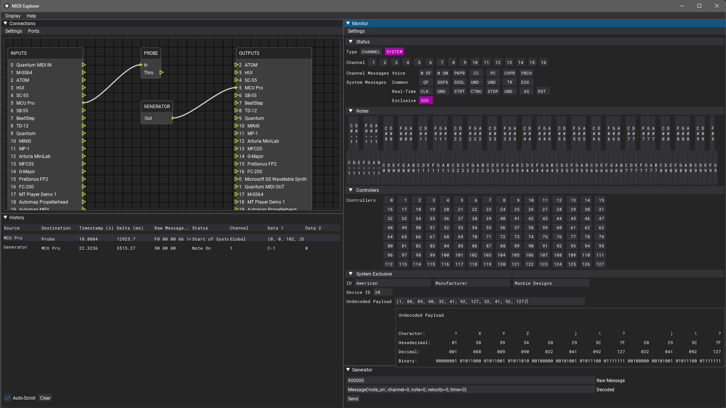Viewport: 726px width, 408px height.
Task: Click the BeatStep input port icon
Action: [84, 118]
